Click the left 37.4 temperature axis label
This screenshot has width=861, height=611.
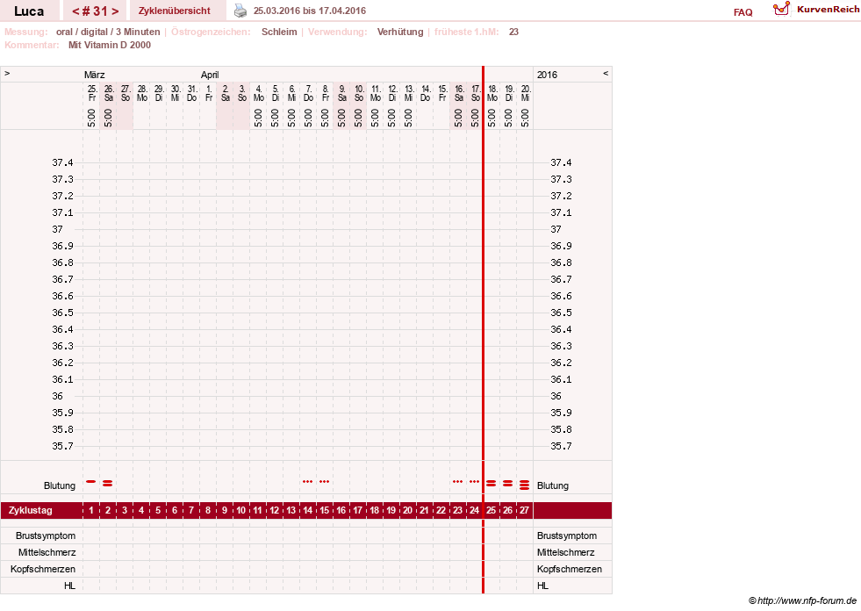pyautogui.click(x=62, y=162)
